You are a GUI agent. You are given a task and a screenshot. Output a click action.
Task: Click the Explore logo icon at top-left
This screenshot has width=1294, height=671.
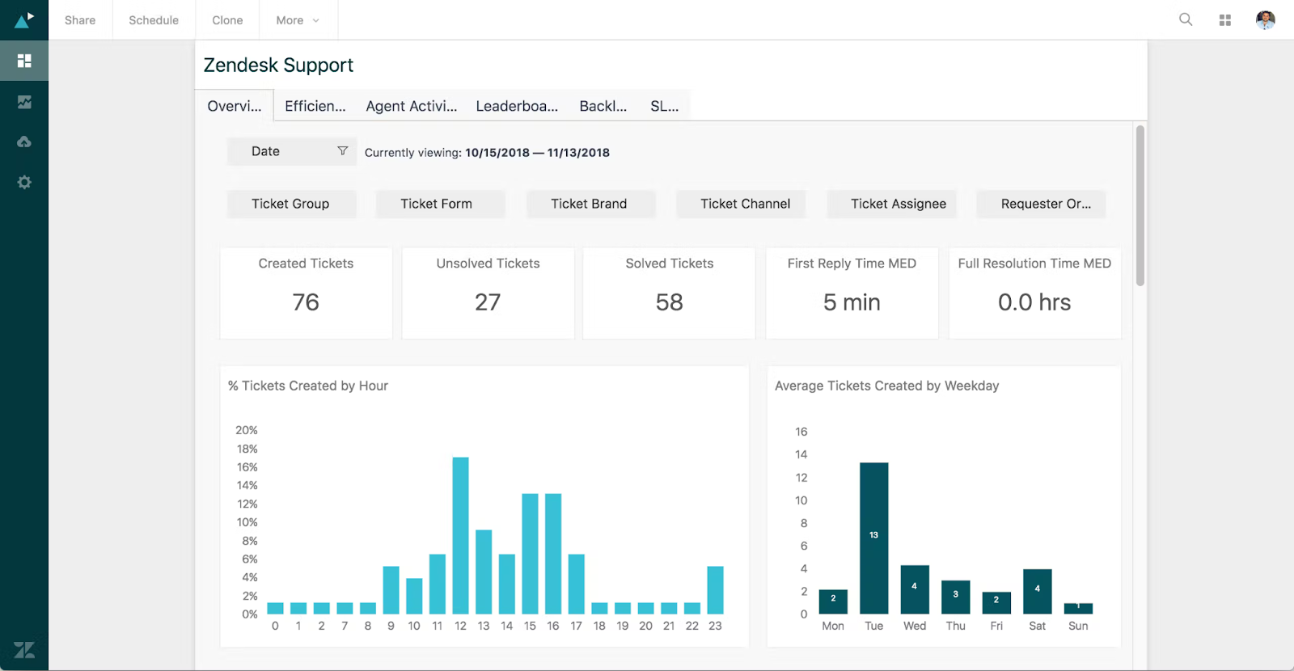[x=24, y=19]
